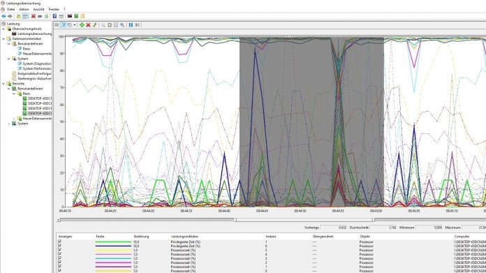Click the red X icon in the main toolbar
486x273 pixels.
point(33,16)
